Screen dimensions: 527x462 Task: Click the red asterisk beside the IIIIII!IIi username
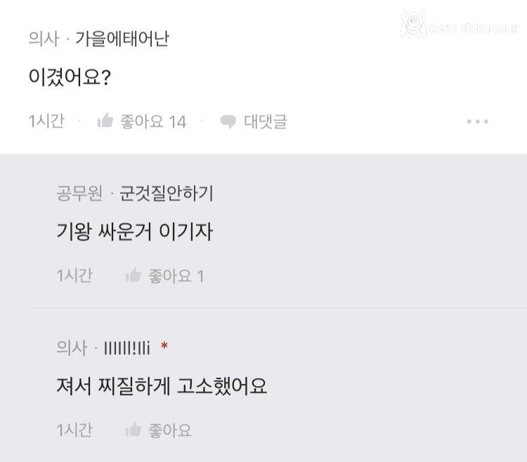click(x=164, y=347)
